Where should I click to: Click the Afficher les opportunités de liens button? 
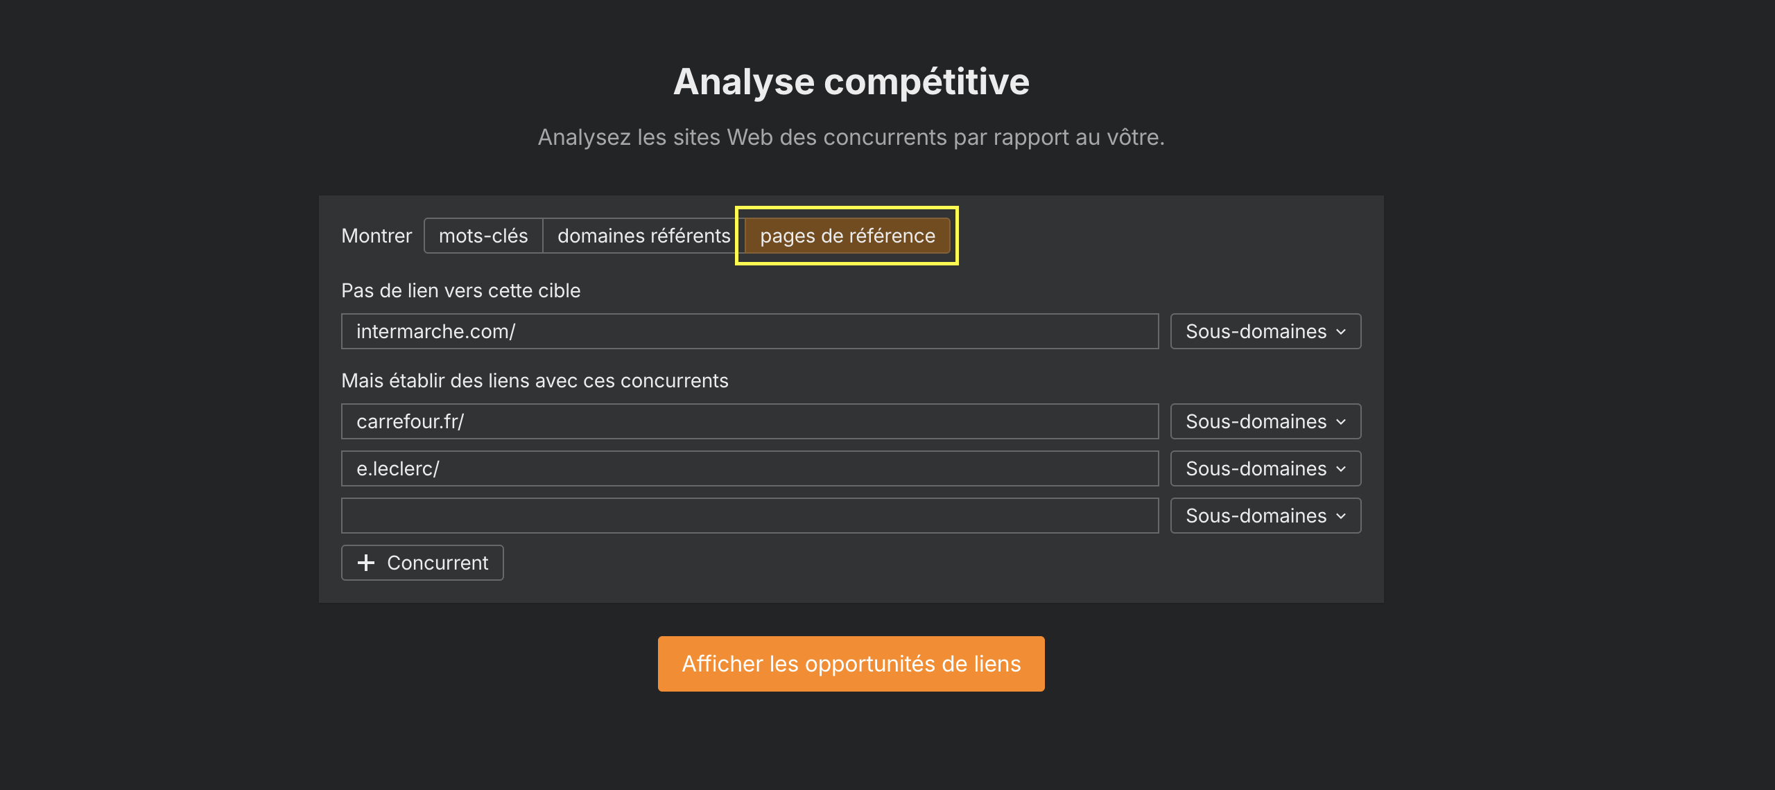(851, 663)
